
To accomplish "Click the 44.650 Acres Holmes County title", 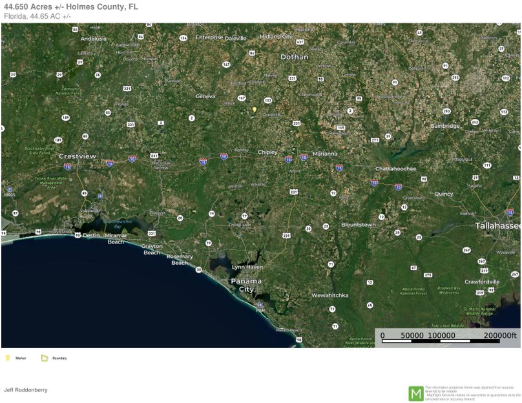I will (x=74, y=7).
